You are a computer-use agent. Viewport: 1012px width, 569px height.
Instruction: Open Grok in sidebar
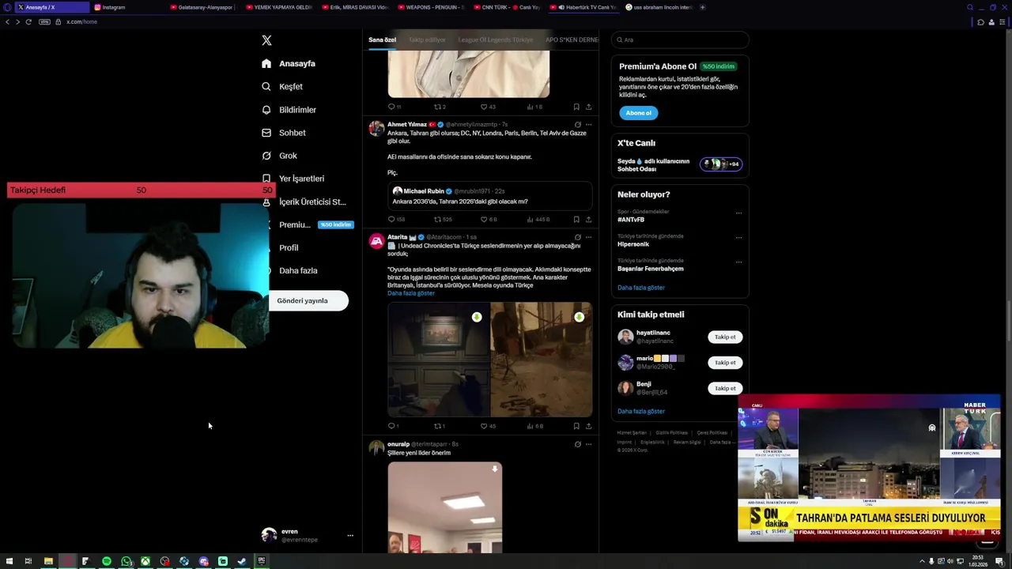tap(279, 156)
